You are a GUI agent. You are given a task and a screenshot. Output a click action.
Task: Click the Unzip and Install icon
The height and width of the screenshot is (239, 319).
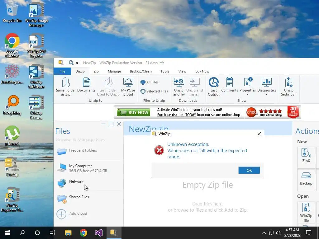pyautogui.click(x=194, y=82)
